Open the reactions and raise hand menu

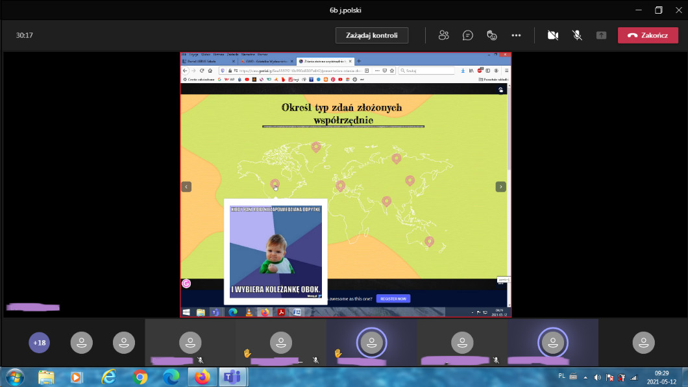[492, 35]
